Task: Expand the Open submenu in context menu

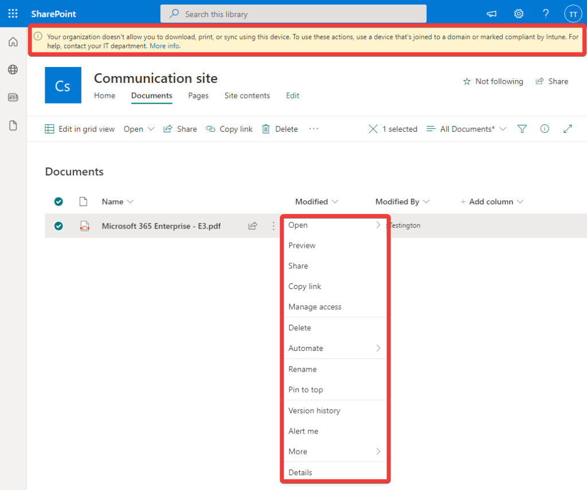Action: 335,225
